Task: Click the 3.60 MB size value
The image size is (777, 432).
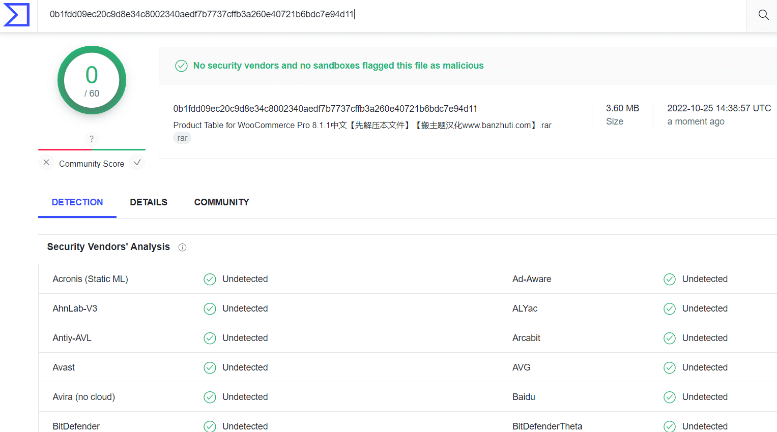Action: (622, 108)
